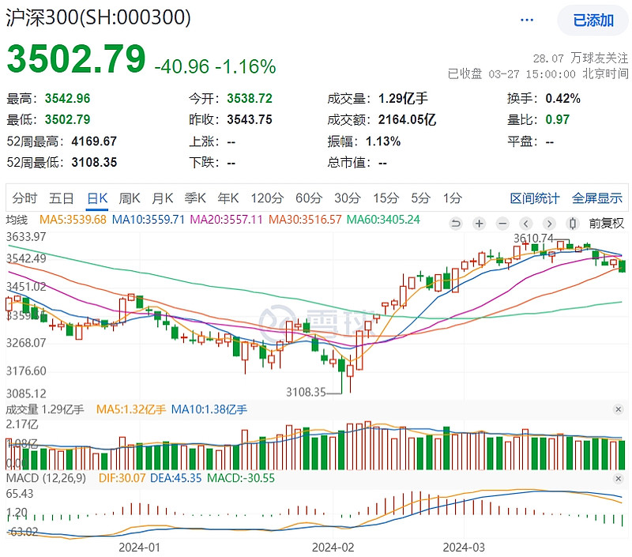
Task: Select the 月K chart tab
Action: (163, 198)
